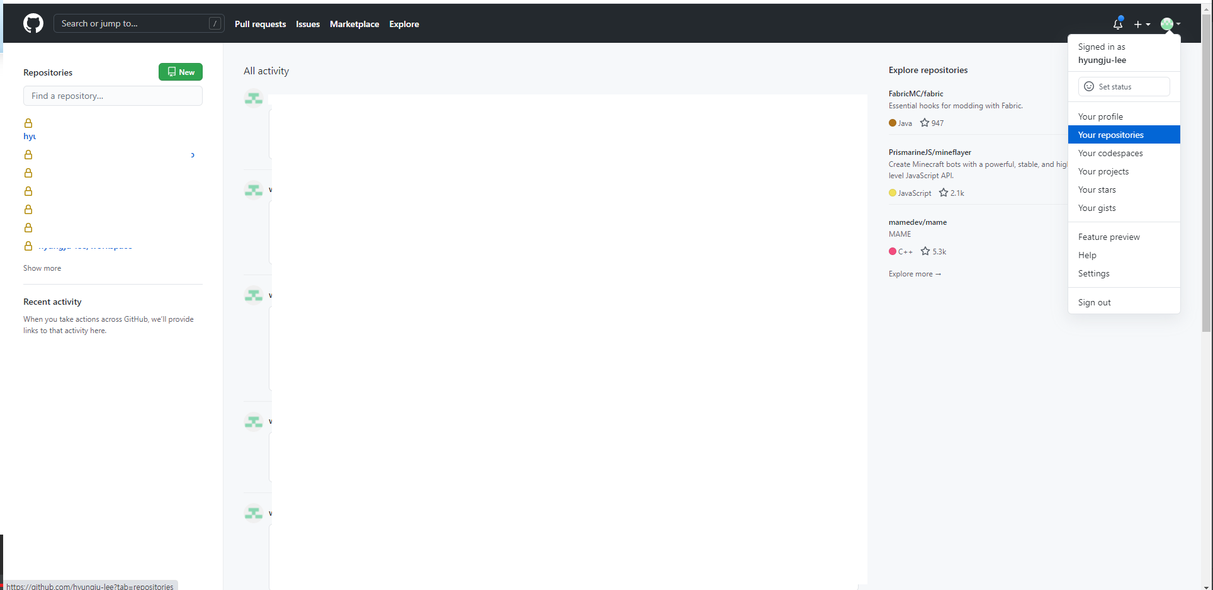Click the page's vertical scrollbar

pyautogui.click(x=1206, y=189)
